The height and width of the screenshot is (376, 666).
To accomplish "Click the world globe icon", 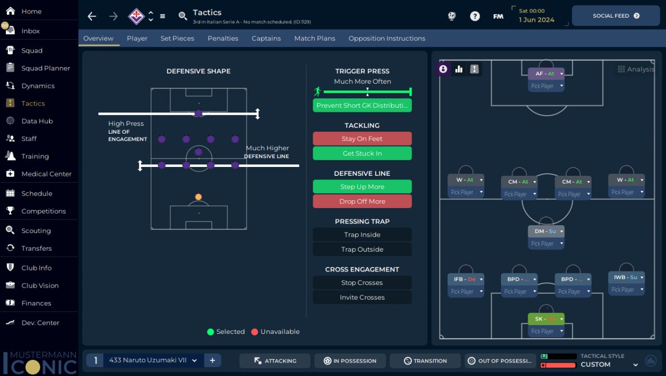I will (x=452, y=16).
